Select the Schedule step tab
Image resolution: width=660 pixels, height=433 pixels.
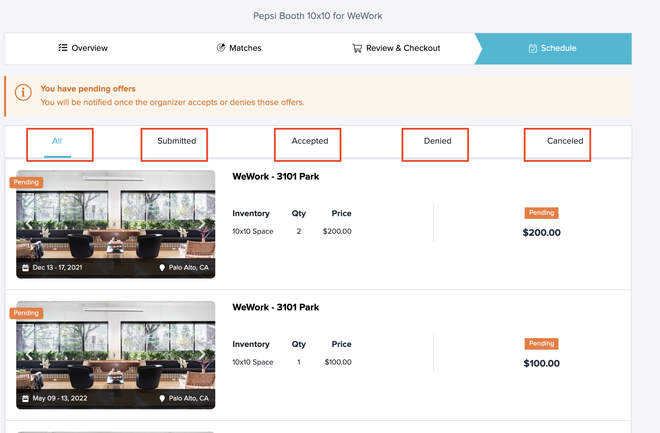553,48
